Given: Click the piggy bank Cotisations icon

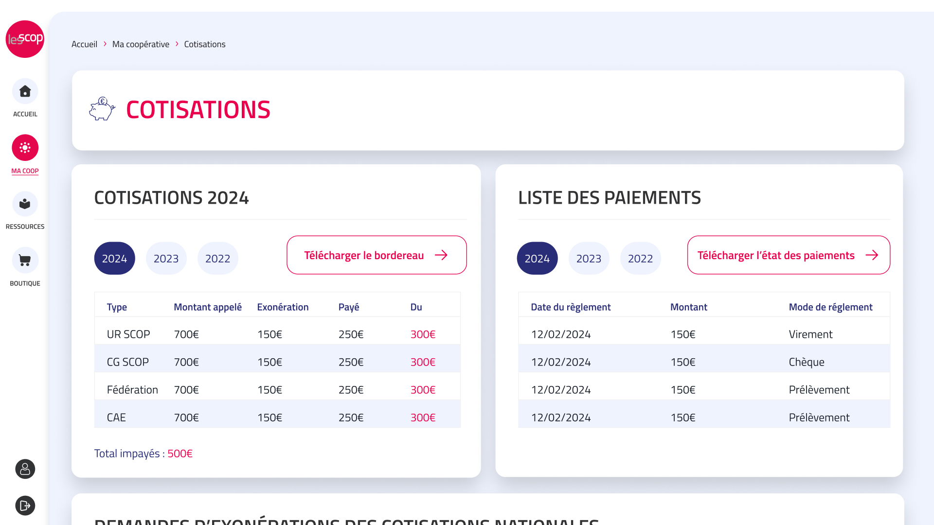Looking at the screenshot, I should coord(102,109).
